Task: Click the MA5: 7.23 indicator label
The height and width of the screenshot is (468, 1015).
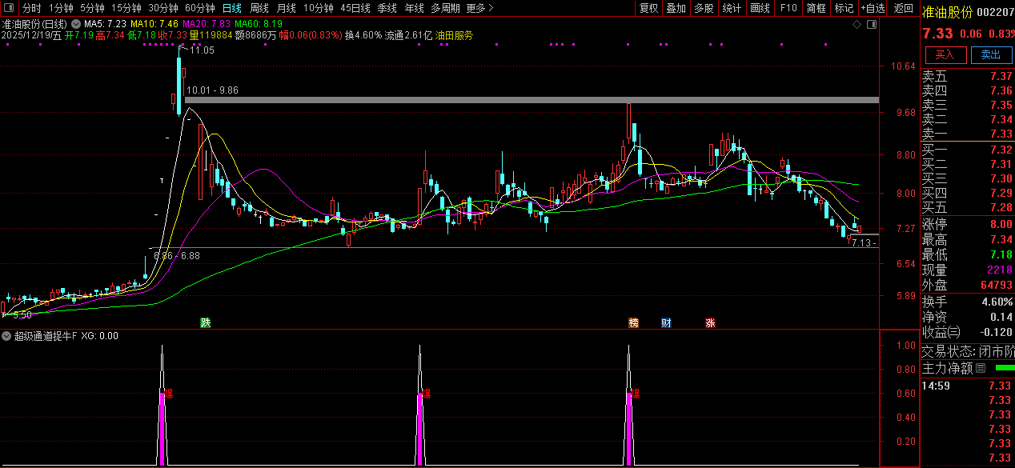Action: pyautogui.click(x=106, y=25)
